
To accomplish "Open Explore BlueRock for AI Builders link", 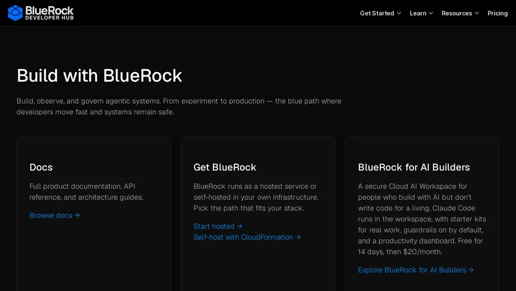I will 416,270.
